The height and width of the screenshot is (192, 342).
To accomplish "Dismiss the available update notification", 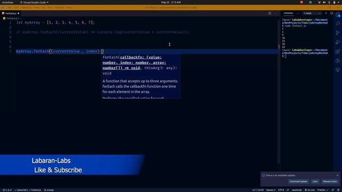I will point(337,175).
